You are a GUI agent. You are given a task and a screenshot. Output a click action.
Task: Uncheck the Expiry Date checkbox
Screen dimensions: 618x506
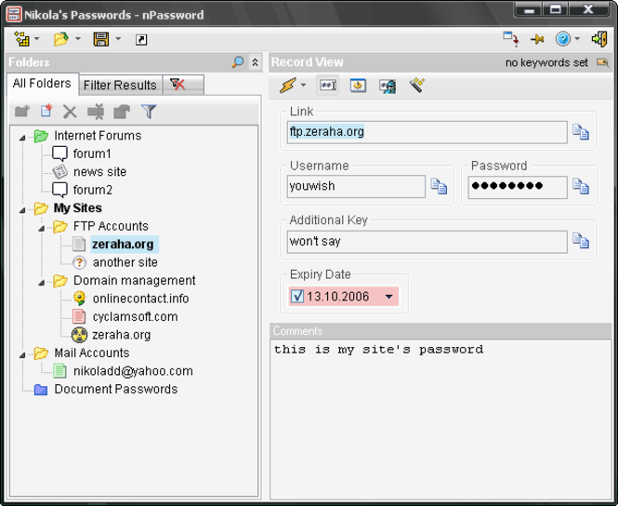pos(297,297)
